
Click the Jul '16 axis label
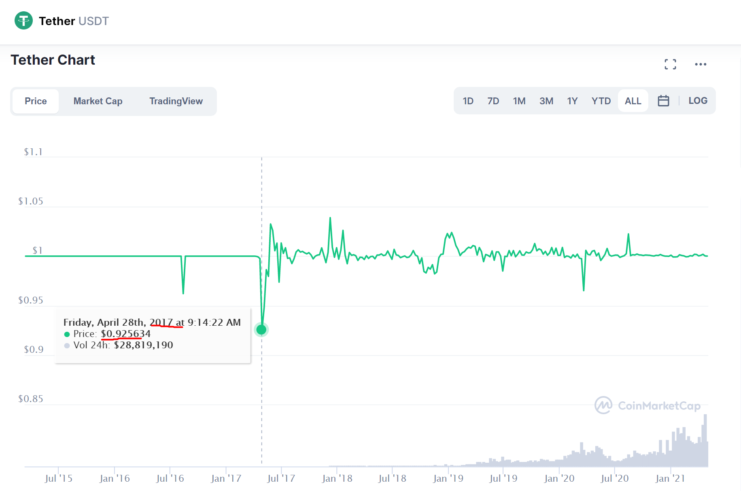tap(170, 478)
